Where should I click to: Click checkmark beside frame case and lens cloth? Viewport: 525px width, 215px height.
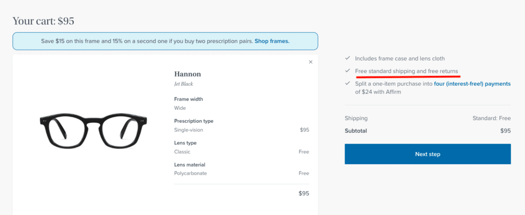coord(348,58)
